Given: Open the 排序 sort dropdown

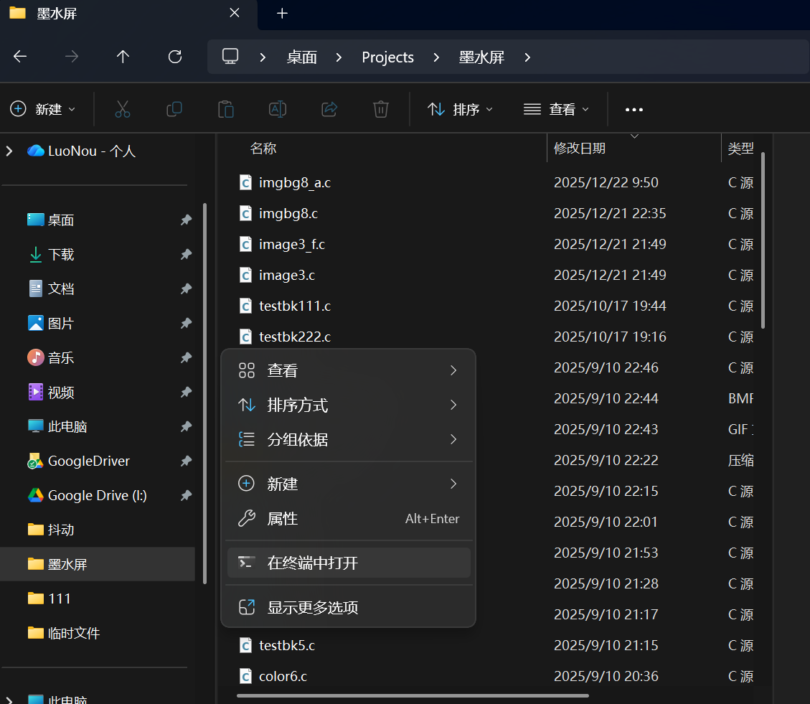Looking at the screenshot, I should click(460, 109).
